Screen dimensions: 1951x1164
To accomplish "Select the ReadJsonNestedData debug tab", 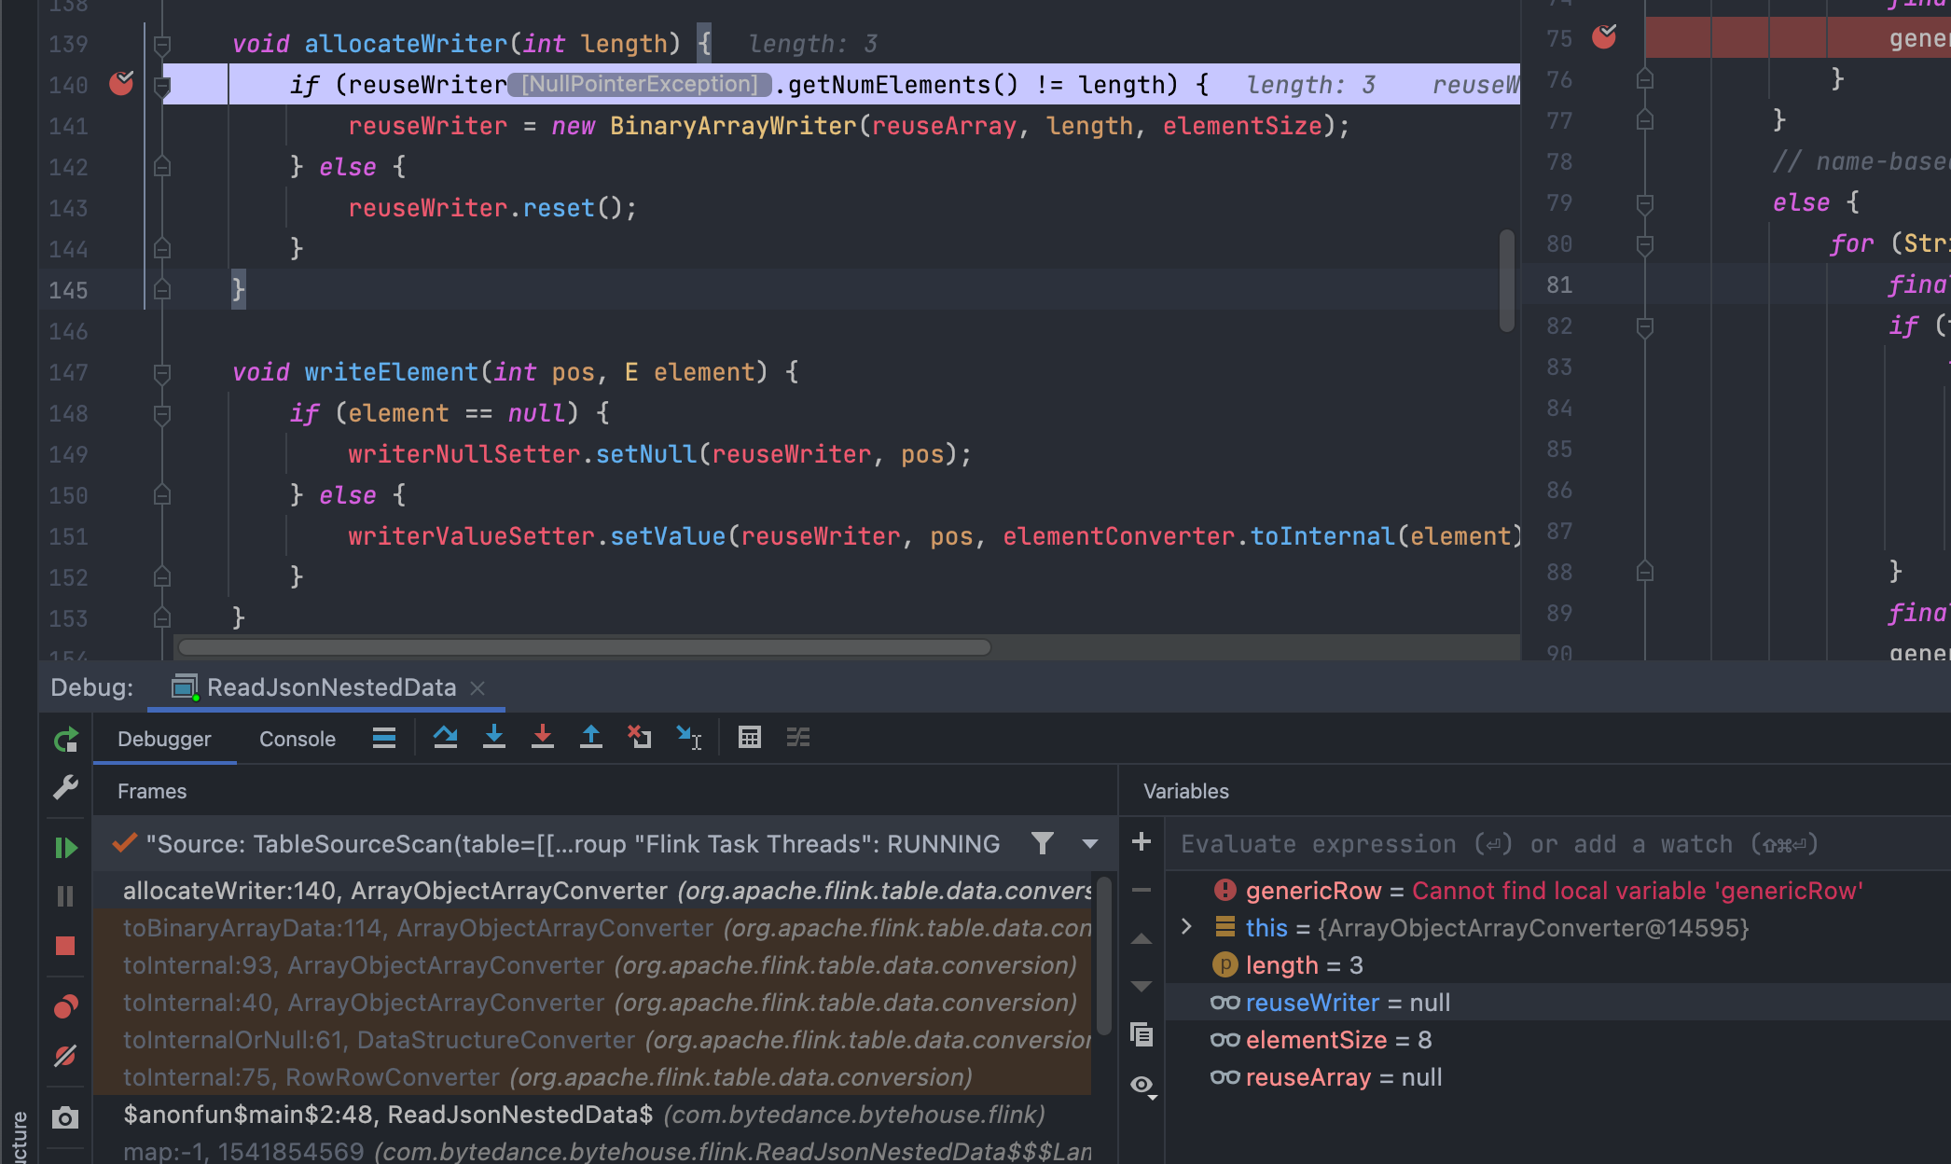I will (x=330, y=687).
